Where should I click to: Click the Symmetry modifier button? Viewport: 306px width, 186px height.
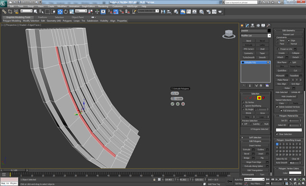click(x=249, y=53)
